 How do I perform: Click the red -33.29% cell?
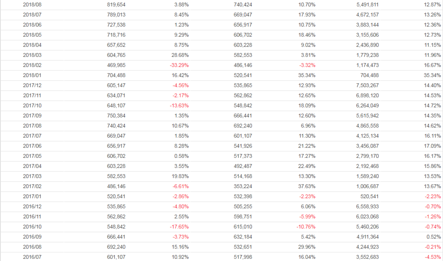(x=180, y=65)
